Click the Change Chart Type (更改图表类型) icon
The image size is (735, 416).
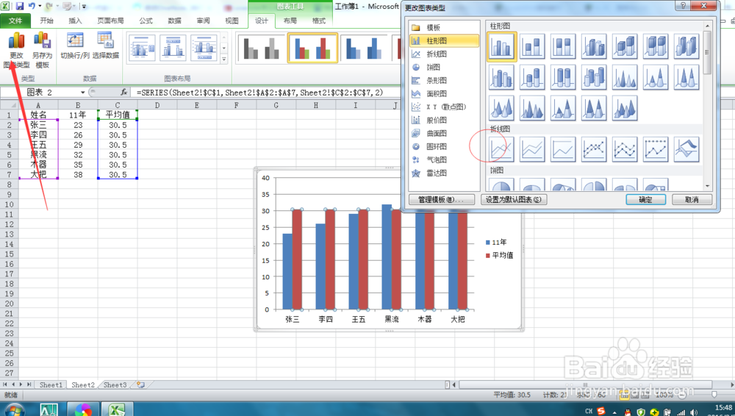[16, 51]
